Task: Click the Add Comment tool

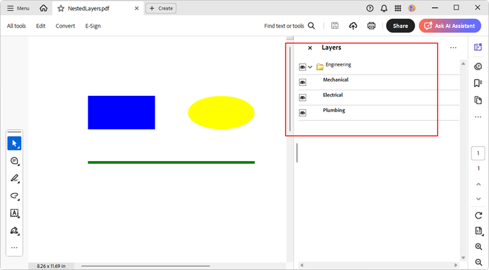Action: point(14,161)
